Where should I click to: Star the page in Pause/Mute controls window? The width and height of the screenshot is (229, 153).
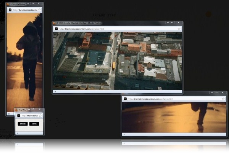pos(41,115)
